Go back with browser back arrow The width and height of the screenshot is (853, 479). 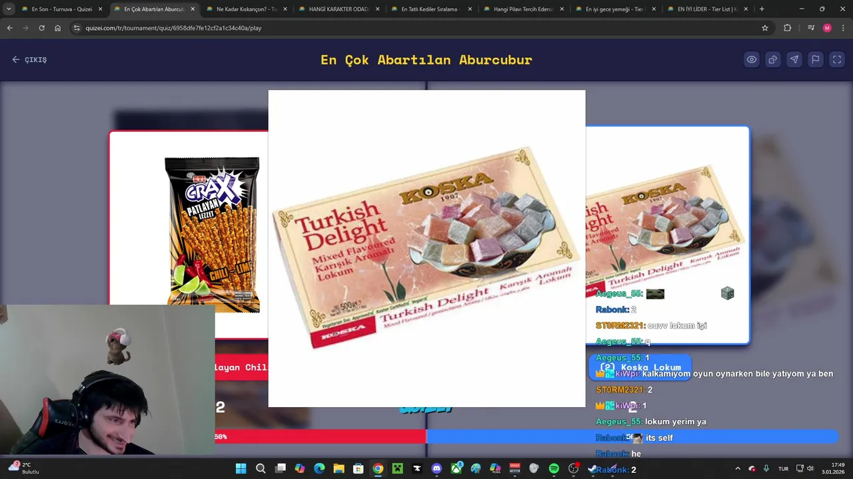click(x=9, y=28)
